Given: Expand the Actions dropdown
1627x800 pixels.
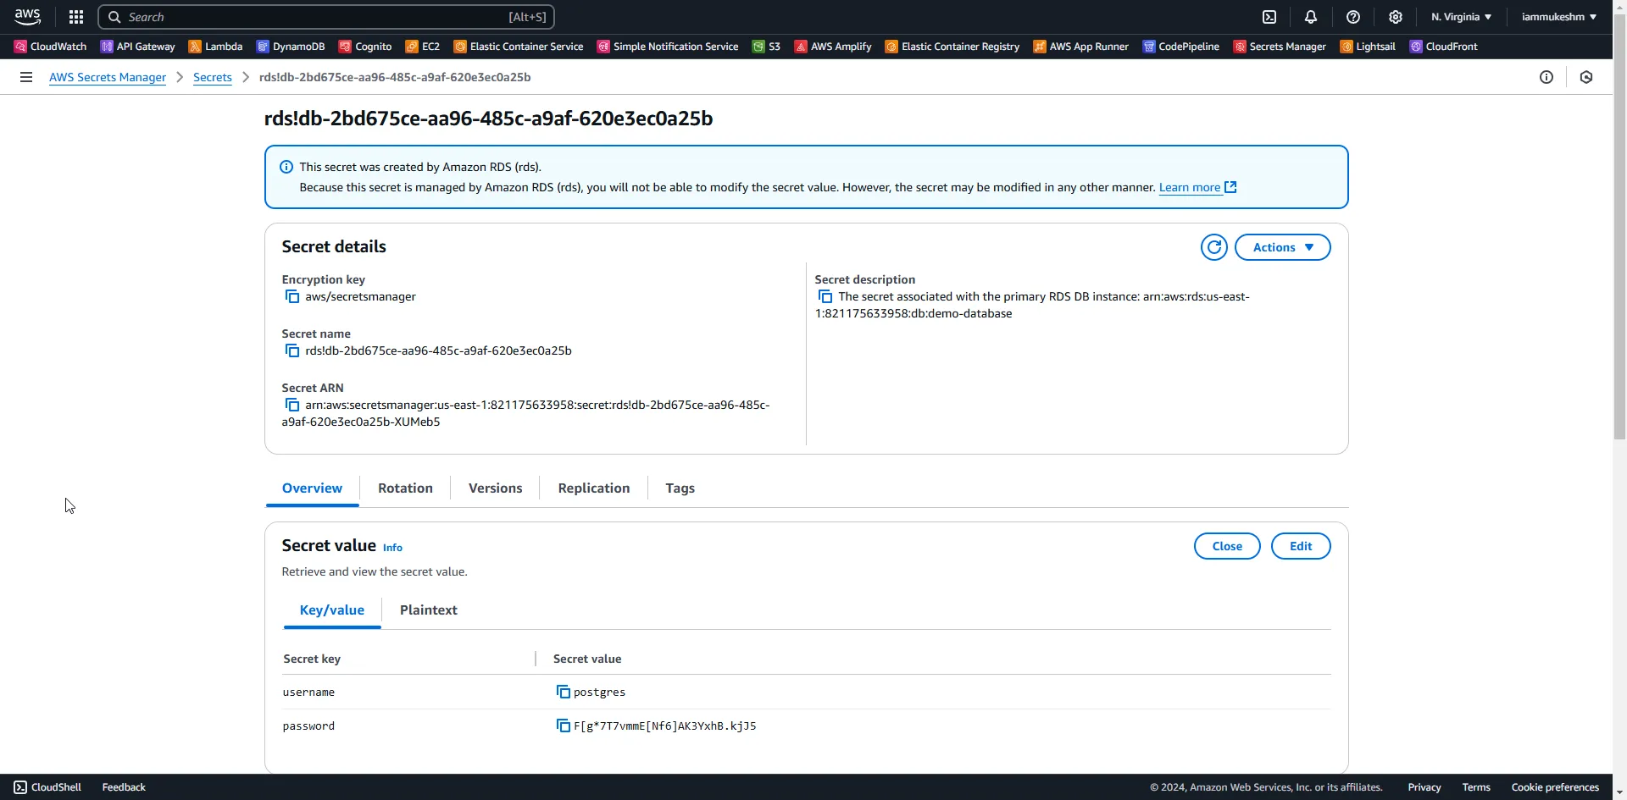Looking at the screenshot, I should tap(1282, 247).
